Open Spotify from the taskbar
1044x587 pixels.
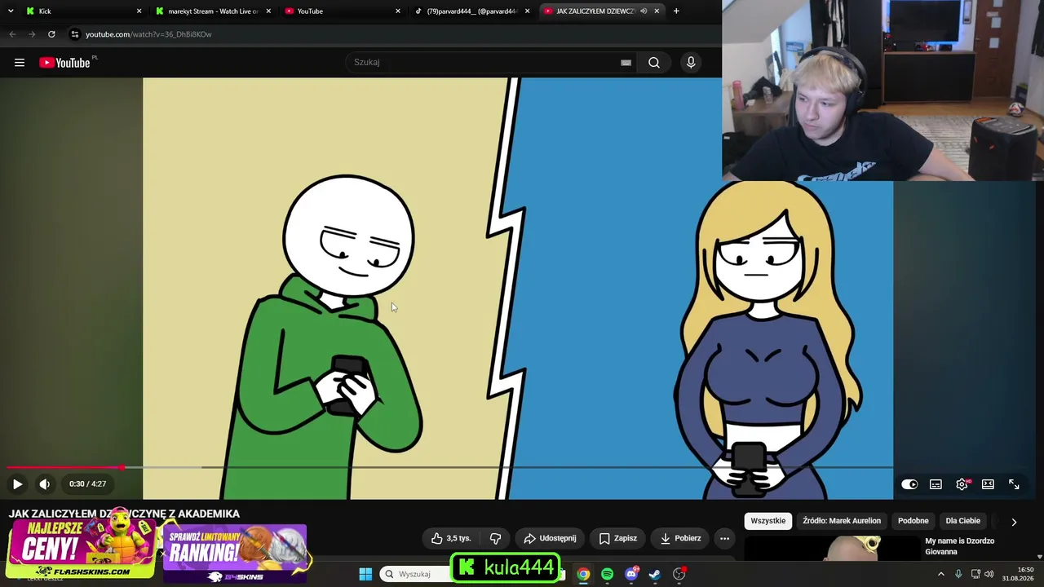coord(607,574)
